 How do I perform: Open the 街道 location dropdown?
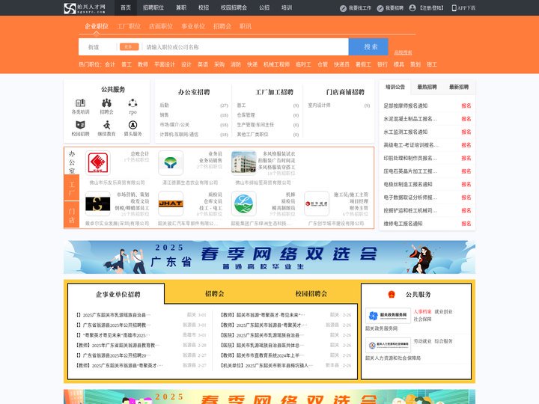pos(97,47)
